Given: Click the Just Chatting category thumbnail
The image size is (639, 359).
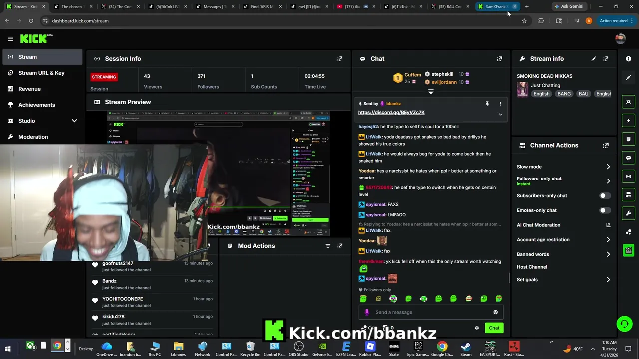Looking at the screenshot, I should click(522, 89).
